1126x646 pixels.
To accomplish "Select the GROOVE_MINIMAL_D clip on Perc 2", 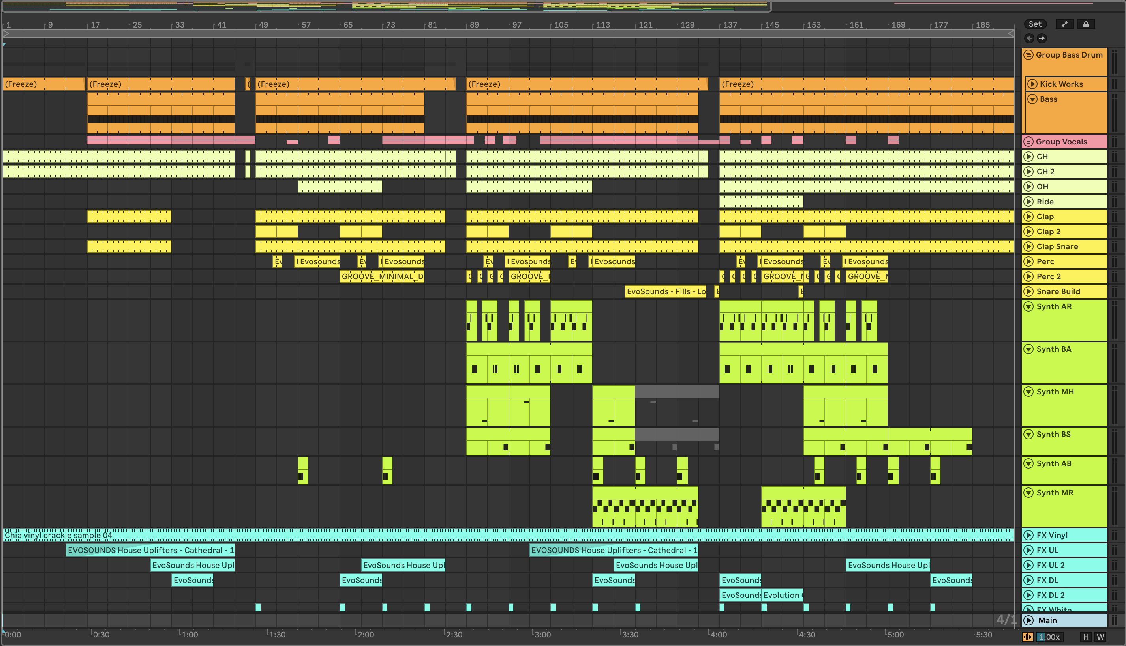I will pyautogui.click(x=382, y=277).
